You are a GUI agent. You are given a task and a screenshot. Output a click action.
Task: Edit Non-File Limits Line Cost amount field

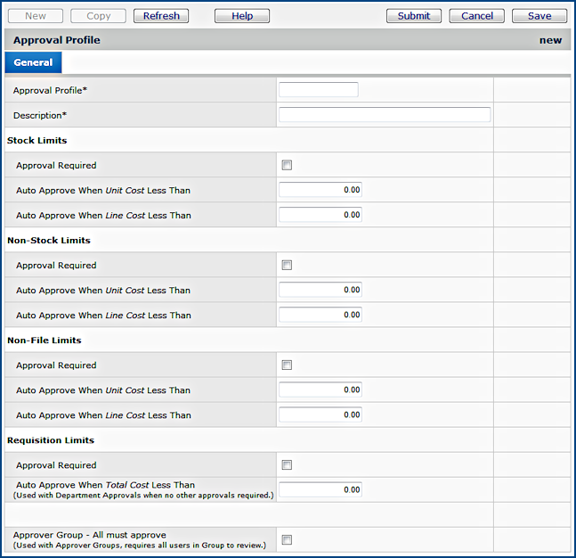tap(320, 414)
